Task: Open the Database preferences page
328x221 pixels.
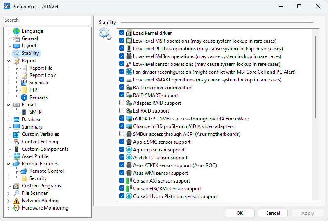Action: pyautogui.click(x=32, y=120)
